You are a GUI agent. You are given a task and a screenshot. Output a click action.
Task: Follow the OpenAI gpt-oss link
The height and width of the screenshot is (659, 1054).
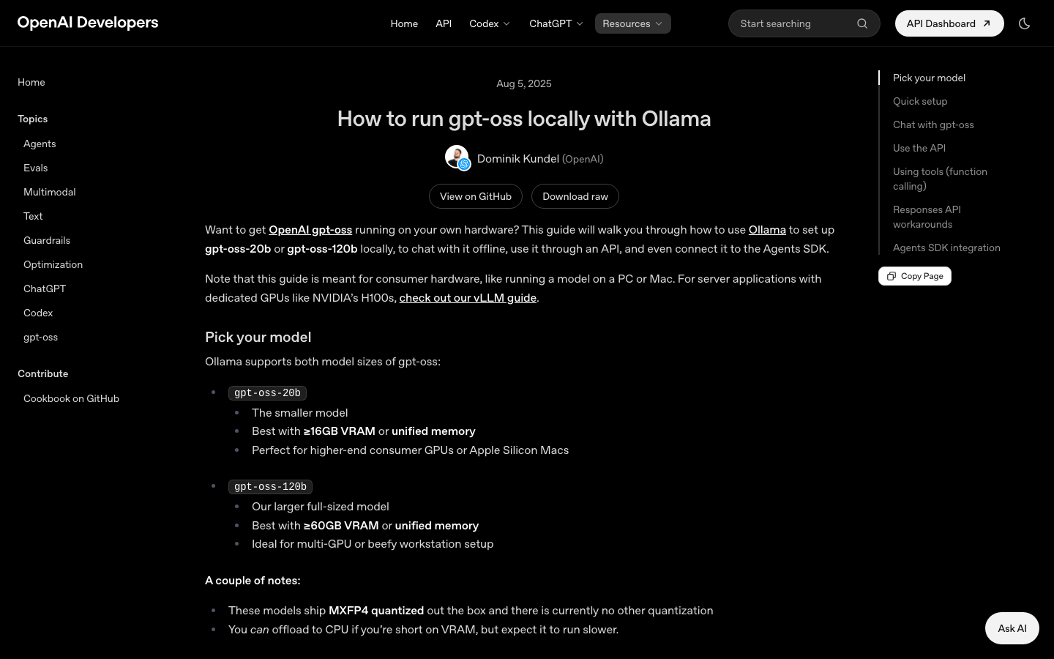(310, 229)
